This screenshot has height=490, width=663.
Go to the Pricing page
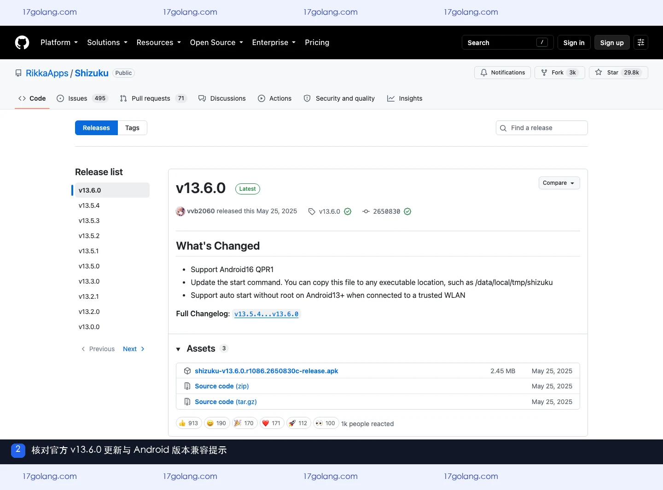[317, 42]
